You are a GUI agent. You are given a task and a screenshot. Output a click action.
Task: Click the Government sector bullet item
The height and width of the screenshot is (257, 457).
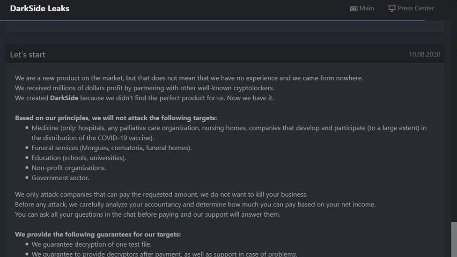60,178
